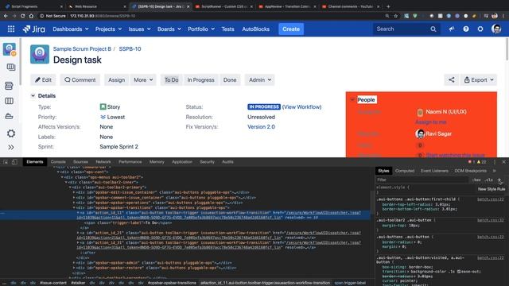This screenshot has width=509, height=286.
Task: Click the In Progress transition button
Action: [200, 79]
